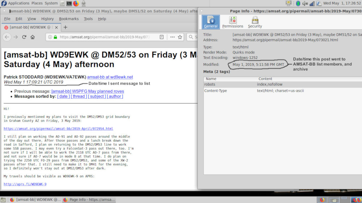Click the Content column header in Meta table
Image resolution: width=362 pixels, height=203 pixels.
(265, 79)
